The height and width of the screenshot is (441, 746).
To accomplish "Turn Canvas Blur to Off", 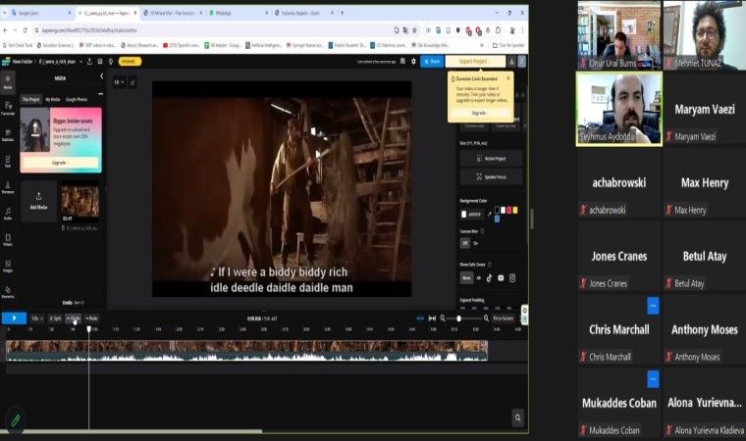I will click(465, 243).
